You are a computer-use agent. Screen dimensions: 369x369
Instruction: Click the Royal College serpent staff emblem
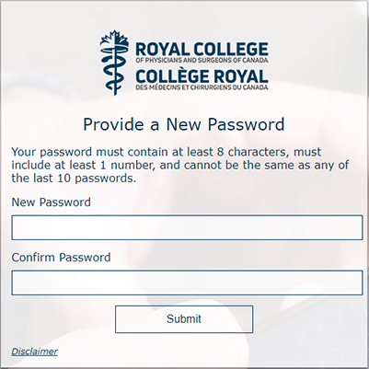114,63
